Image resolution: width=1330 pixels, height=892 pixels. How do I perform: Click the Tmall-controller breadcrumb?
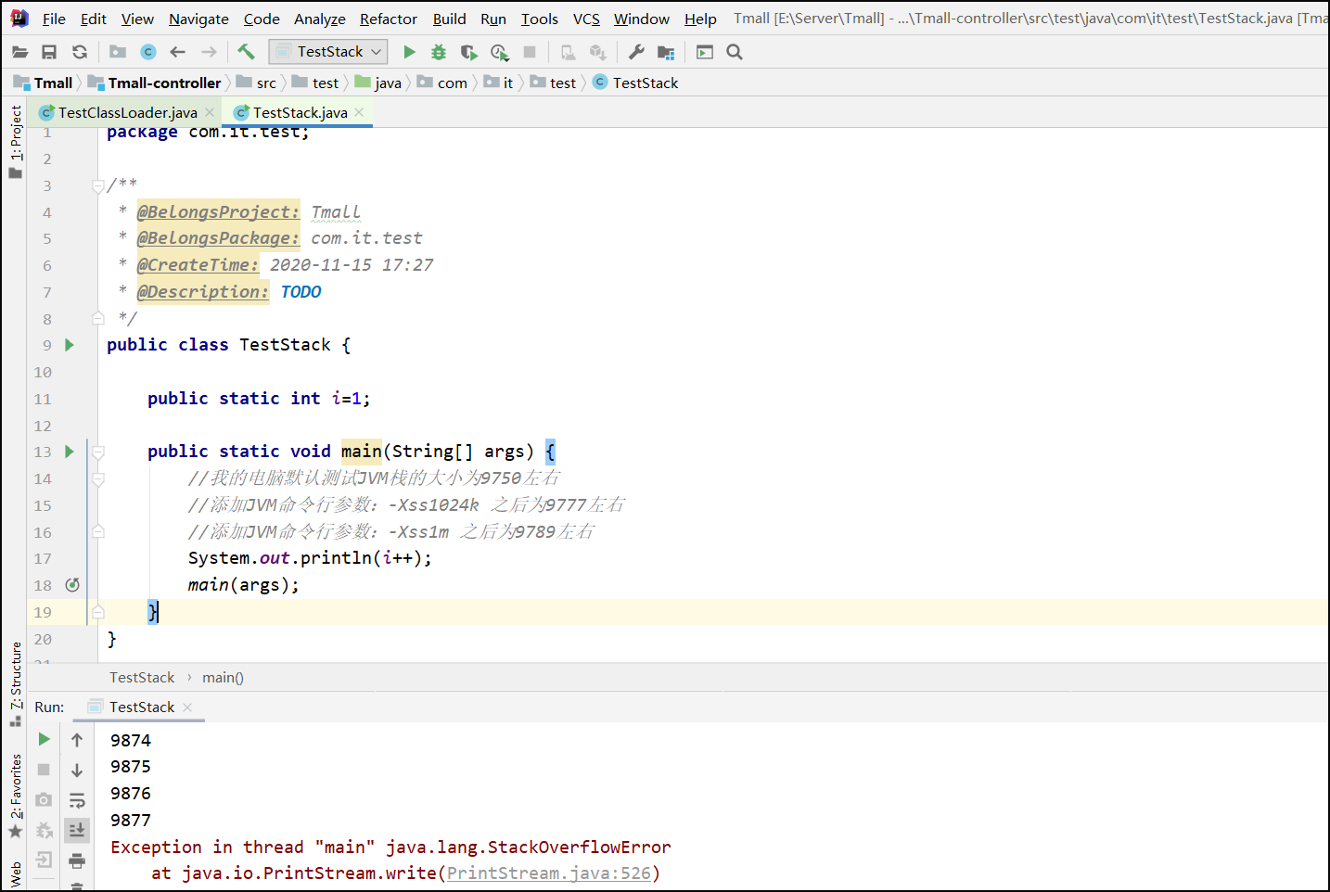coord(155,83)
